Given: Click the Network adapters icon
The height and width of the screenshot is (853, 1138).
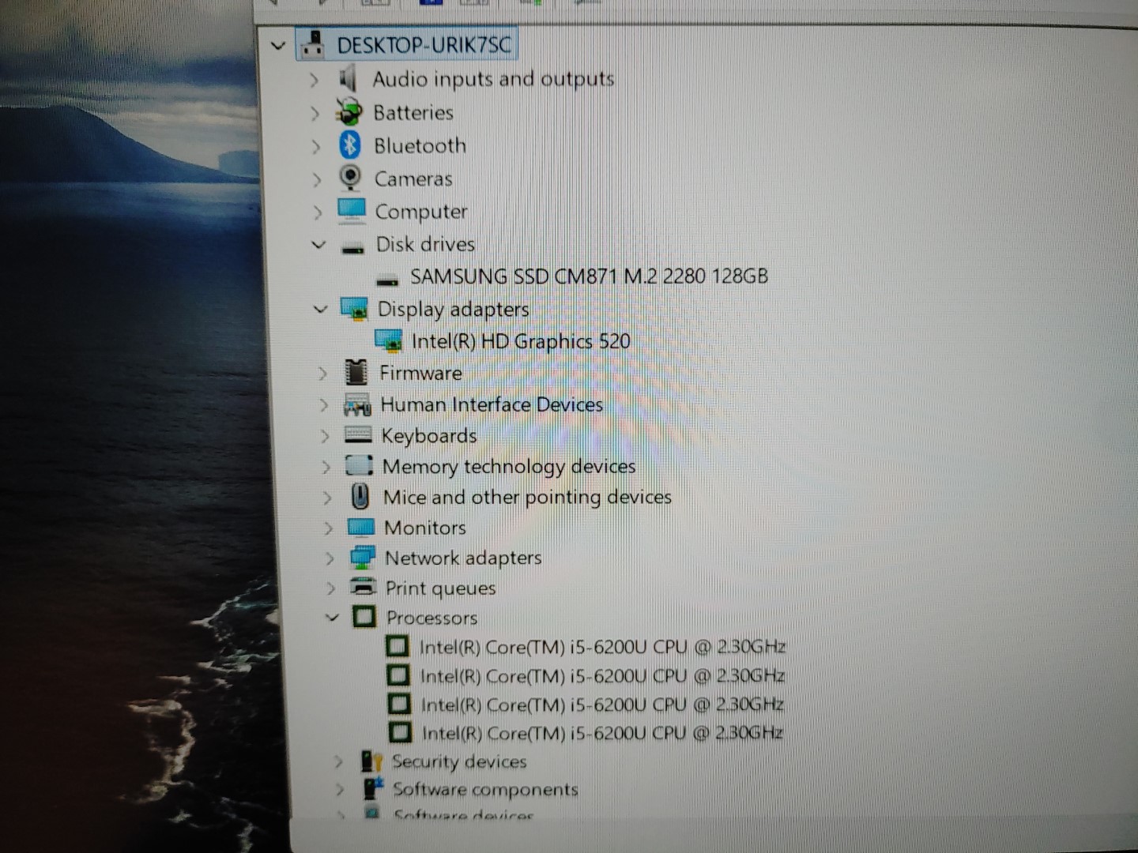Looking at the screenshot, I should click(363, 558).
